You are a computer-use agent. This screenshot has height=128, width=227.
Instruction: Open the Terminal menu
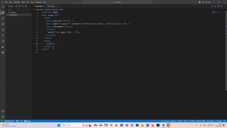tap(38, 2)
